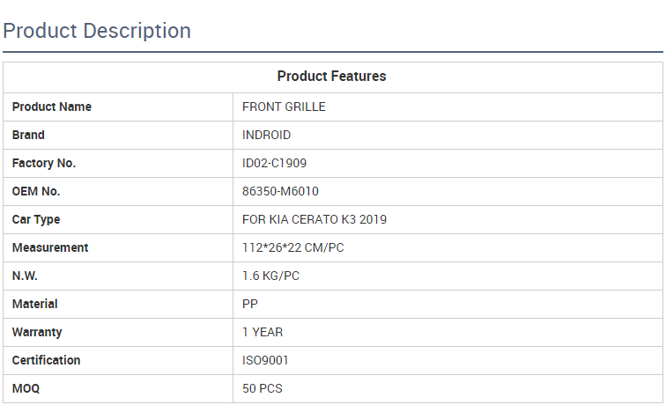Click the 1.6 KG/PC weight value
The height and width of the screenshot is (405, 666).
[270, 276]
